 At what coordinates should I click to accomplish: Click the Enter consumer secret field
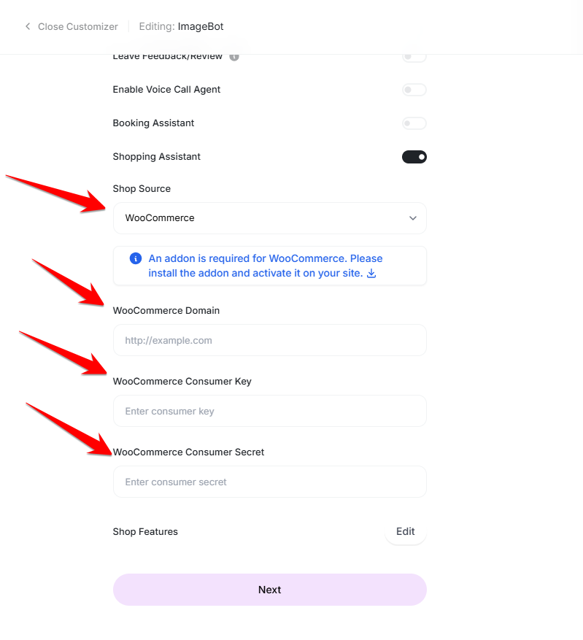pos(269,482)
